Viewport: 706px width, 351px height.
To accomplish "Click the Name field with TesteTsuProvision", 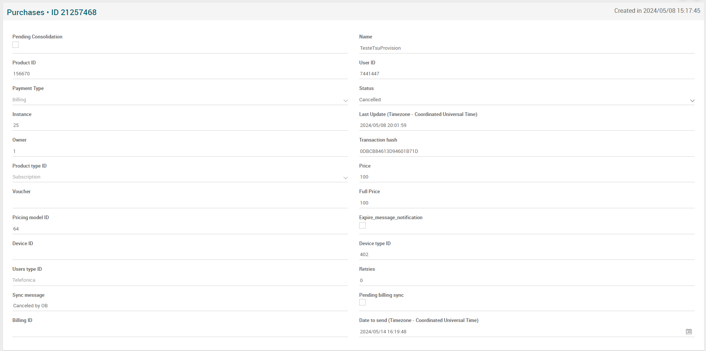I will point(527,48).
